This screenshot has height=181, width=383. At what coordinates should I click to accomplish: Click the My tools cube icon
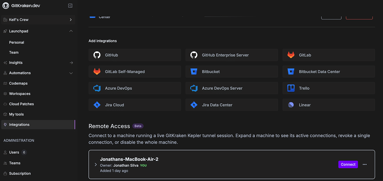[x=5, y=114]
